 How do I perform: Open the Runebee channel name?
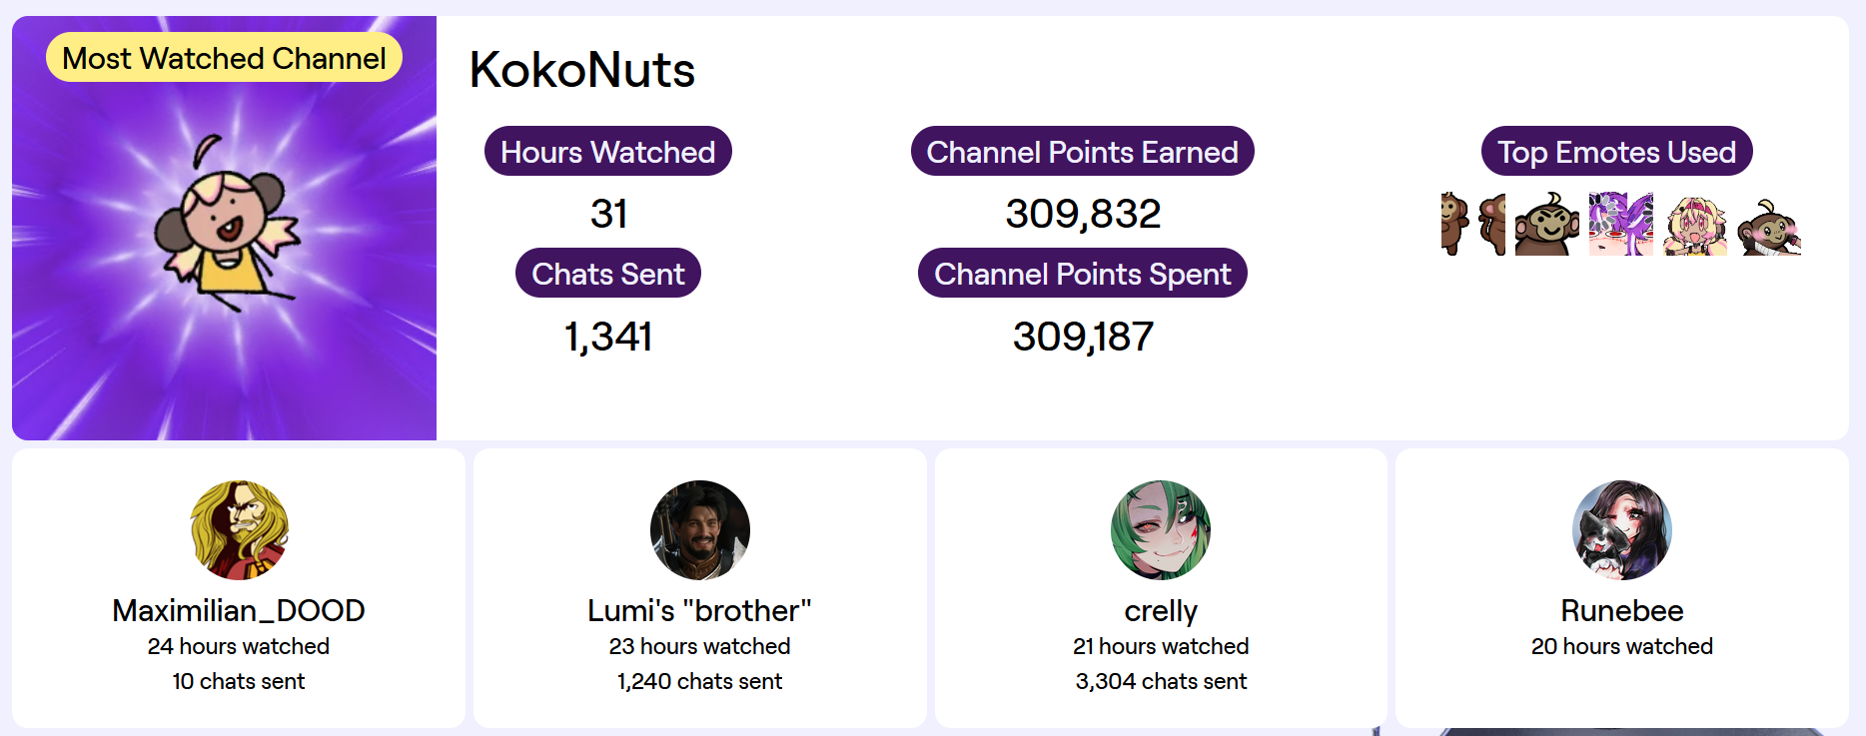(1622, 610)
